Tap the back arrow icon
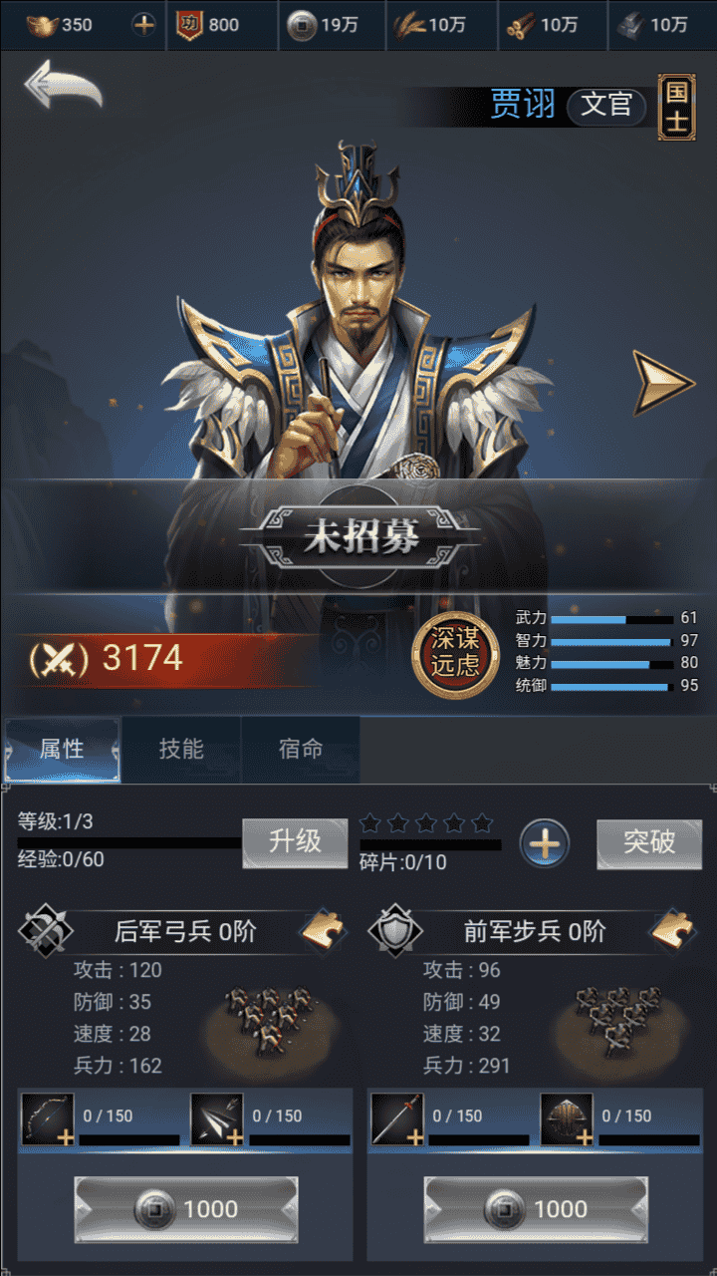This screenshot has height=1276, width=717. (x=63, y=86)
